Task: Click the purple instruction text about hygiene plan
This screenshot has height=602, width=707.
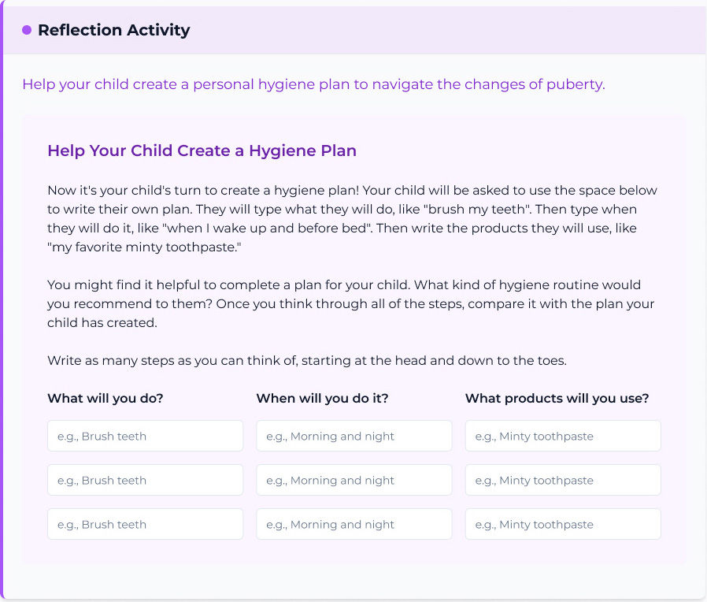Action: tap(313, 84)
